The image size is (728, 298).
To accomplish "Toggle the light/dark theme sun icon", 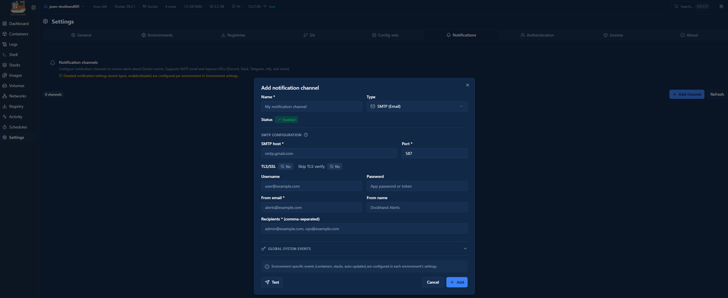I will click(721, 6).
